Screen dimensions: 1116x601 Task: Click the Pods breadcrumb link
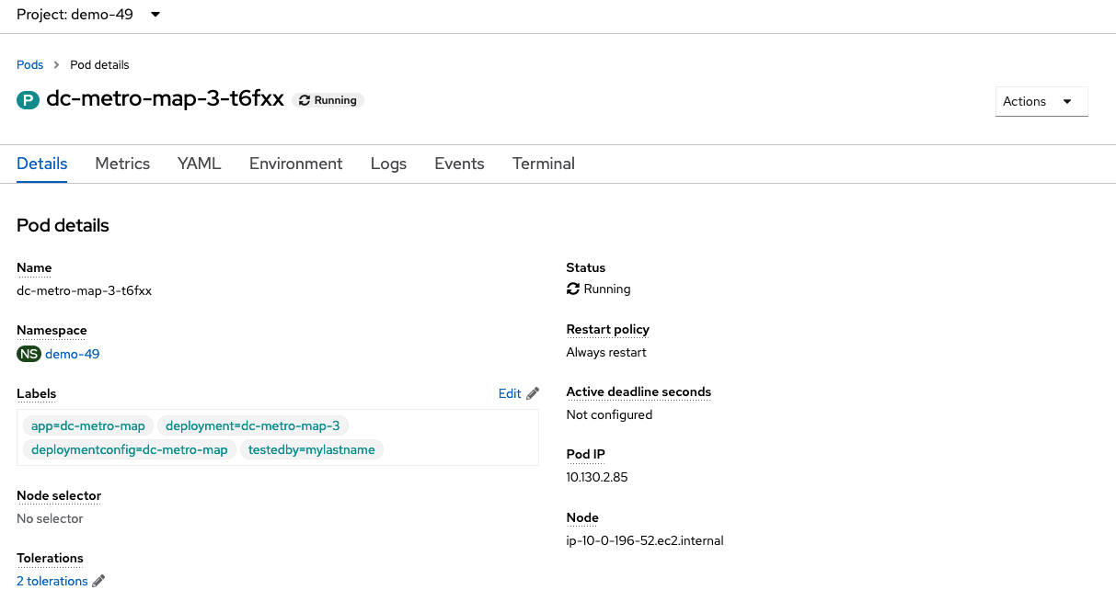[29, 65]
